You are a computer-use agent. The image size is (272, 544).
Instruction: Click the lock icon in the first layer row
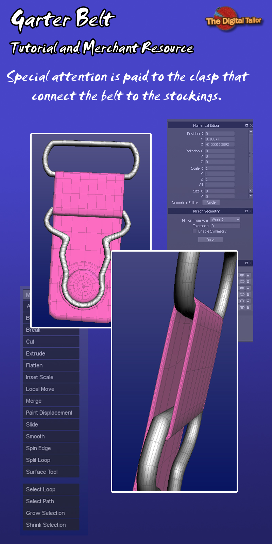point(248,275)
